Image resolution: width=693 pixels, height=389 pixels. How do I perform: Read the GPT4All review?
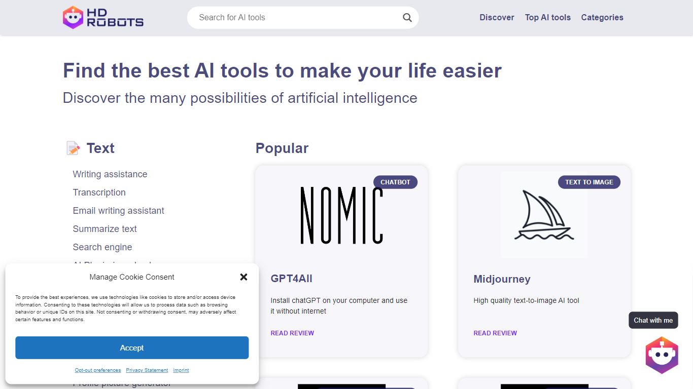click(x=292, y=333)
